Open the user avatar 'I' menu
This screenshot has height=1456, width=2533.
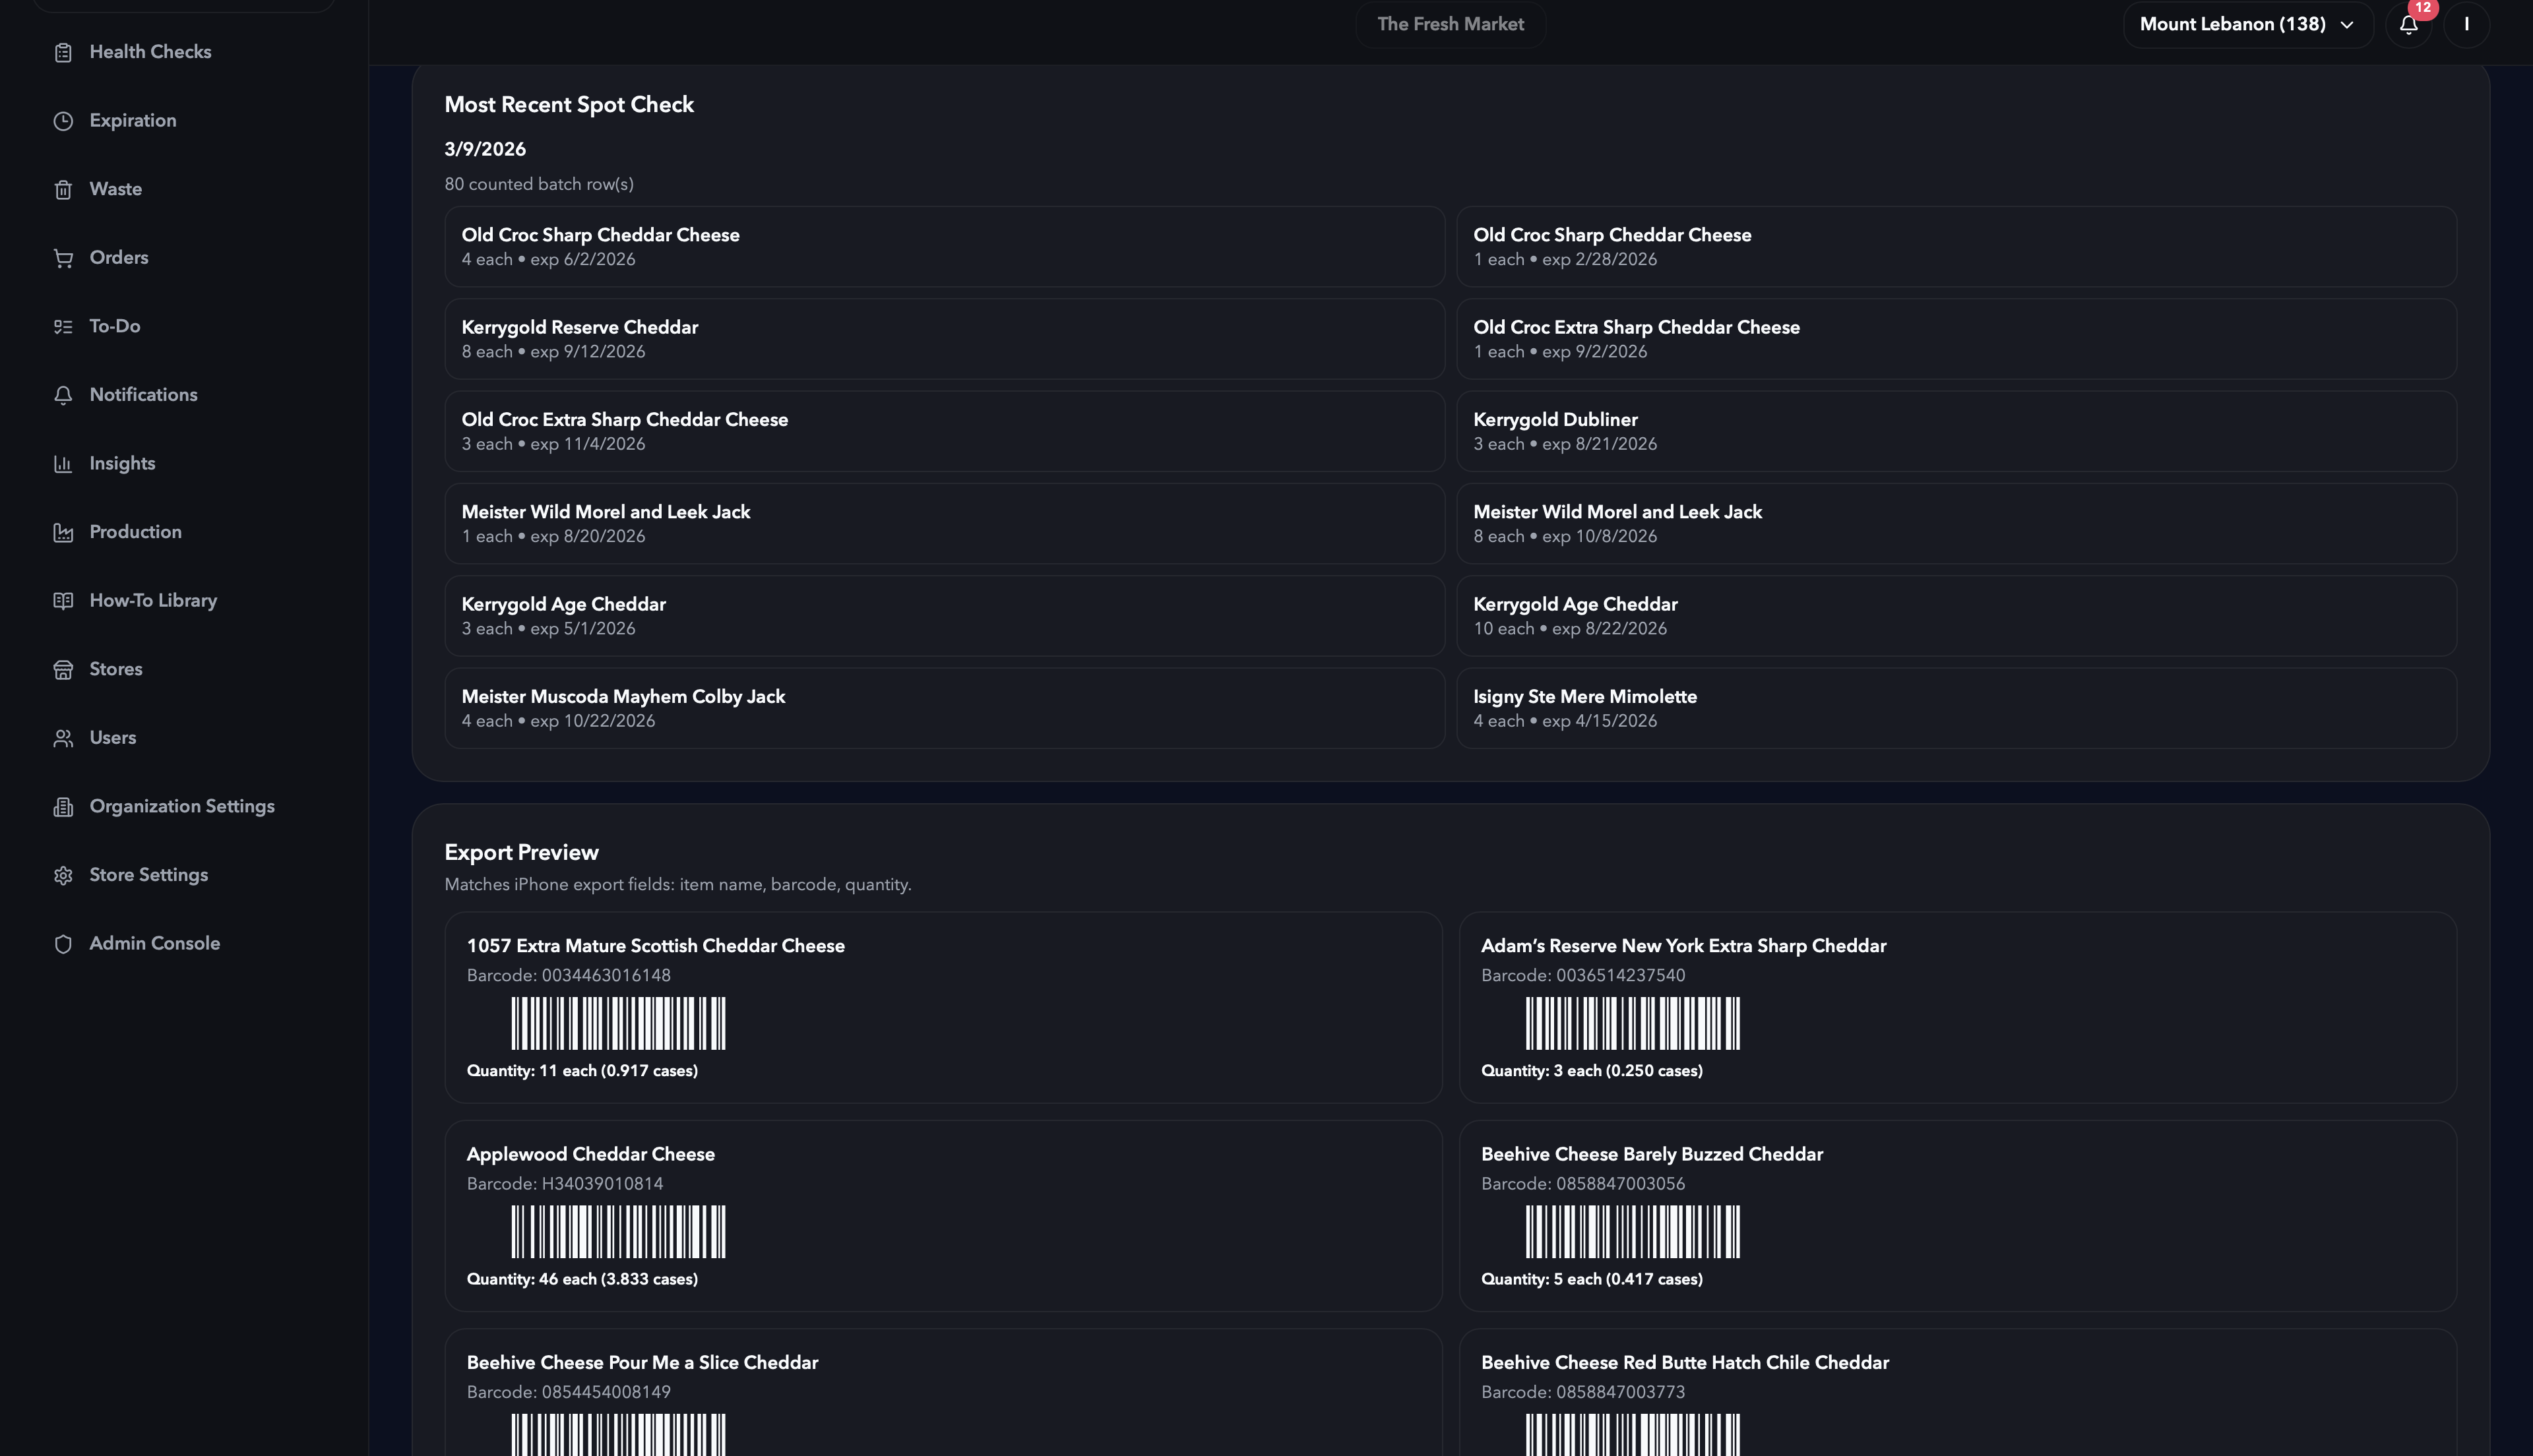2466,24
